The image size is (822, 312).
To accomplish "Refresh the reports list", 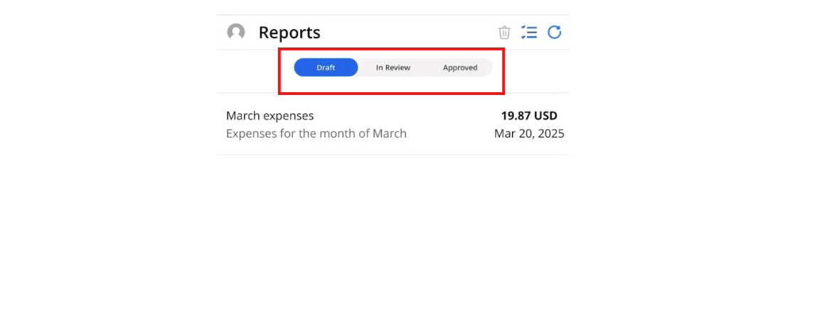I will [555, 32].
